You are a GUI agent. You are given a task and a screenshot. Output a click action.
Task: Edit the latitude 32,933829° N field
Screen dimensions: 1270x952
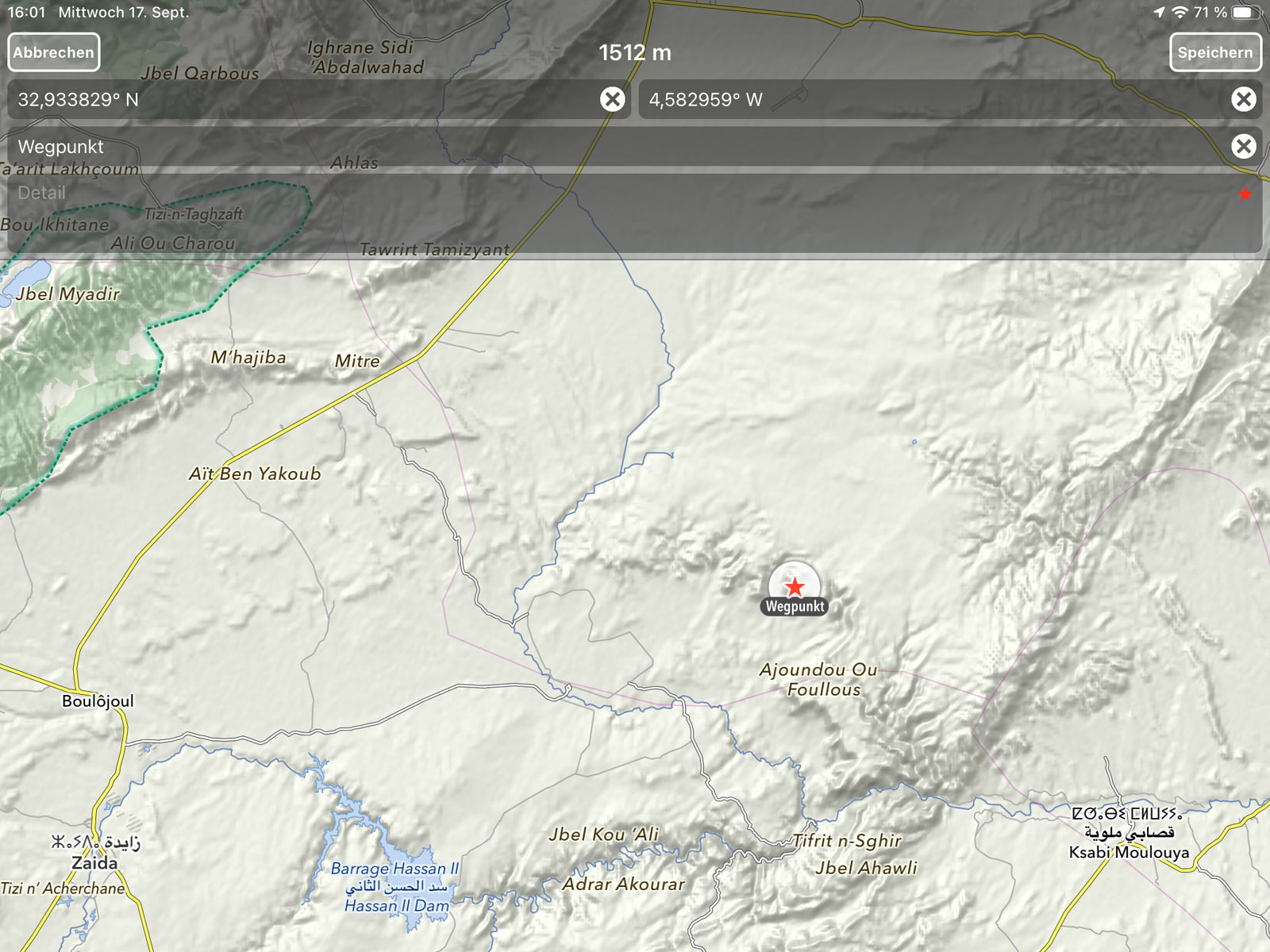(x=302, y=99)
